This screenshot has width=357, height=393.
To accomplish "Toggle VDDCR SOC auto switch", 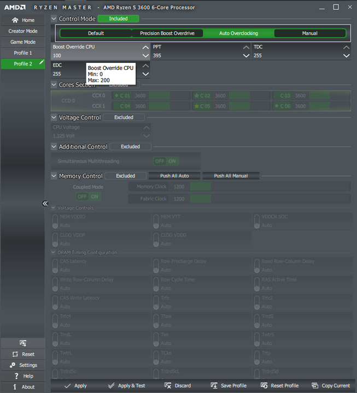I will tap(257, 221).
